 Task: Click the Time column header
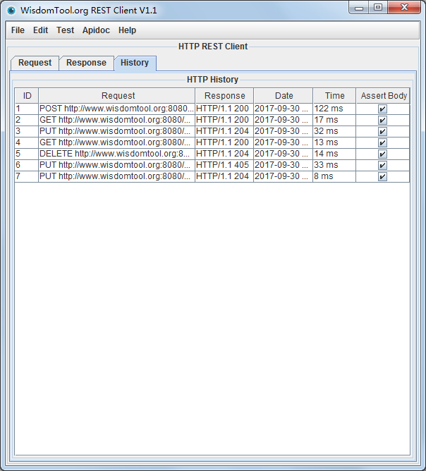coord(334,95)
